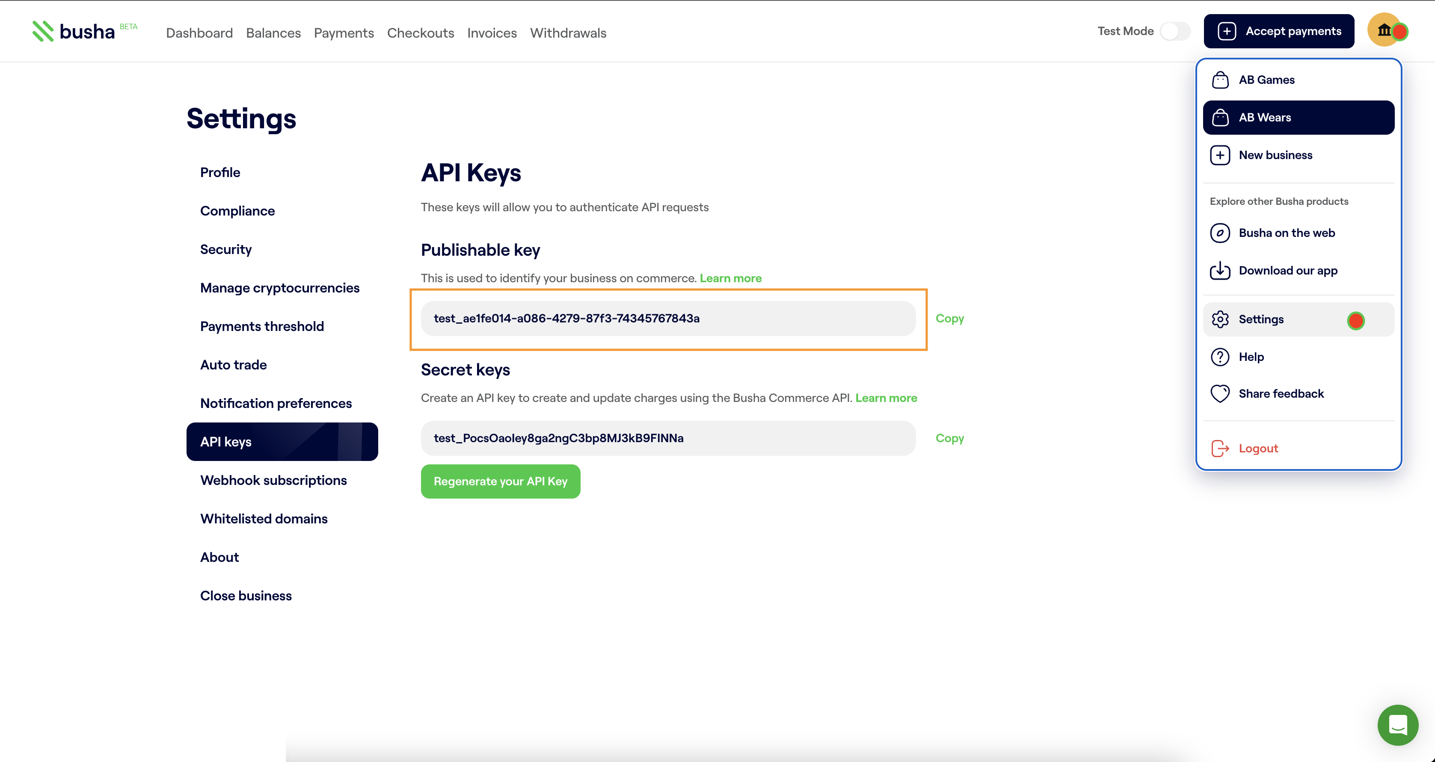Go to Withdrawals
This screenshot has width=1435, height=762.
pyautogui.click(x=568, y=33)
